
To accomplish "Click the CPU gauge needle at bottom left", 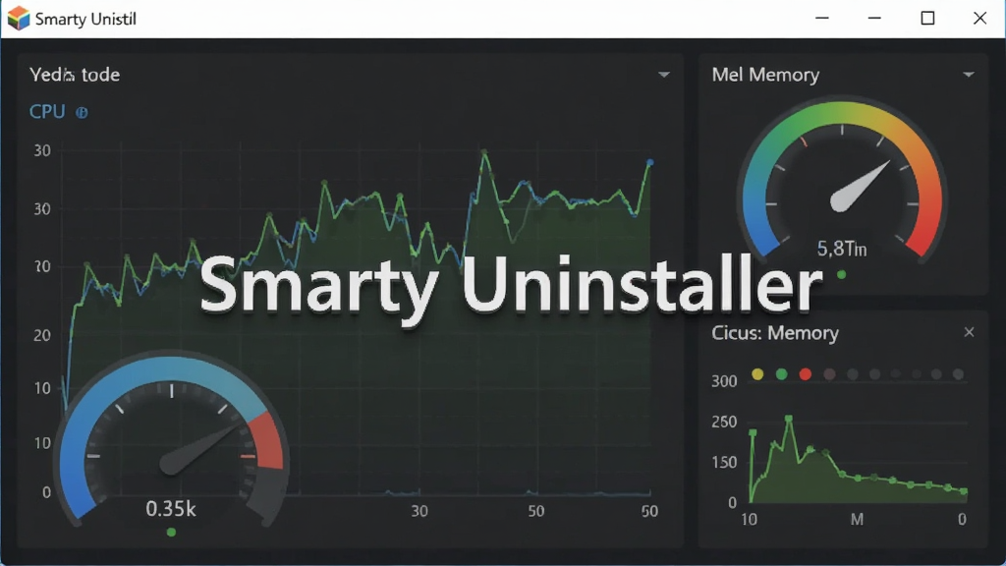I will pyautogui.click(x=202, y=449).
